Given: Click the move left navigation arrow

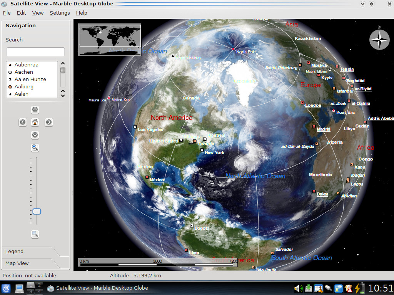Looking at the screenshot, I should tap(23, 122).
